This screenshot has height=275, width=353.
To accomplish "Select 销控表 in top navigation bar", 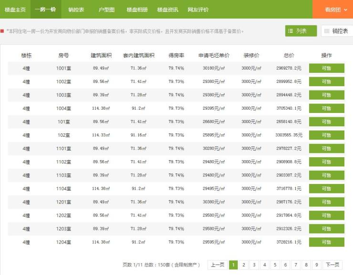I will pyautogui.click(x=76, y=10).
